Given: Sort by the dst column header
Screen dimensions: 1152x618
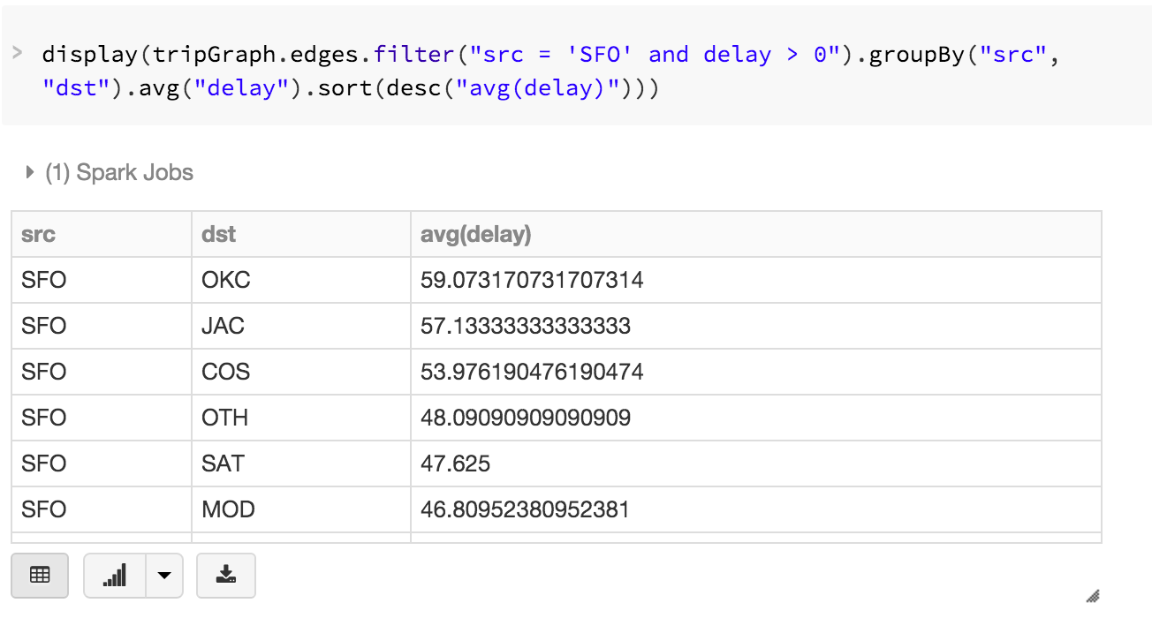Looking at the screenshot, I should pos(218,234).
